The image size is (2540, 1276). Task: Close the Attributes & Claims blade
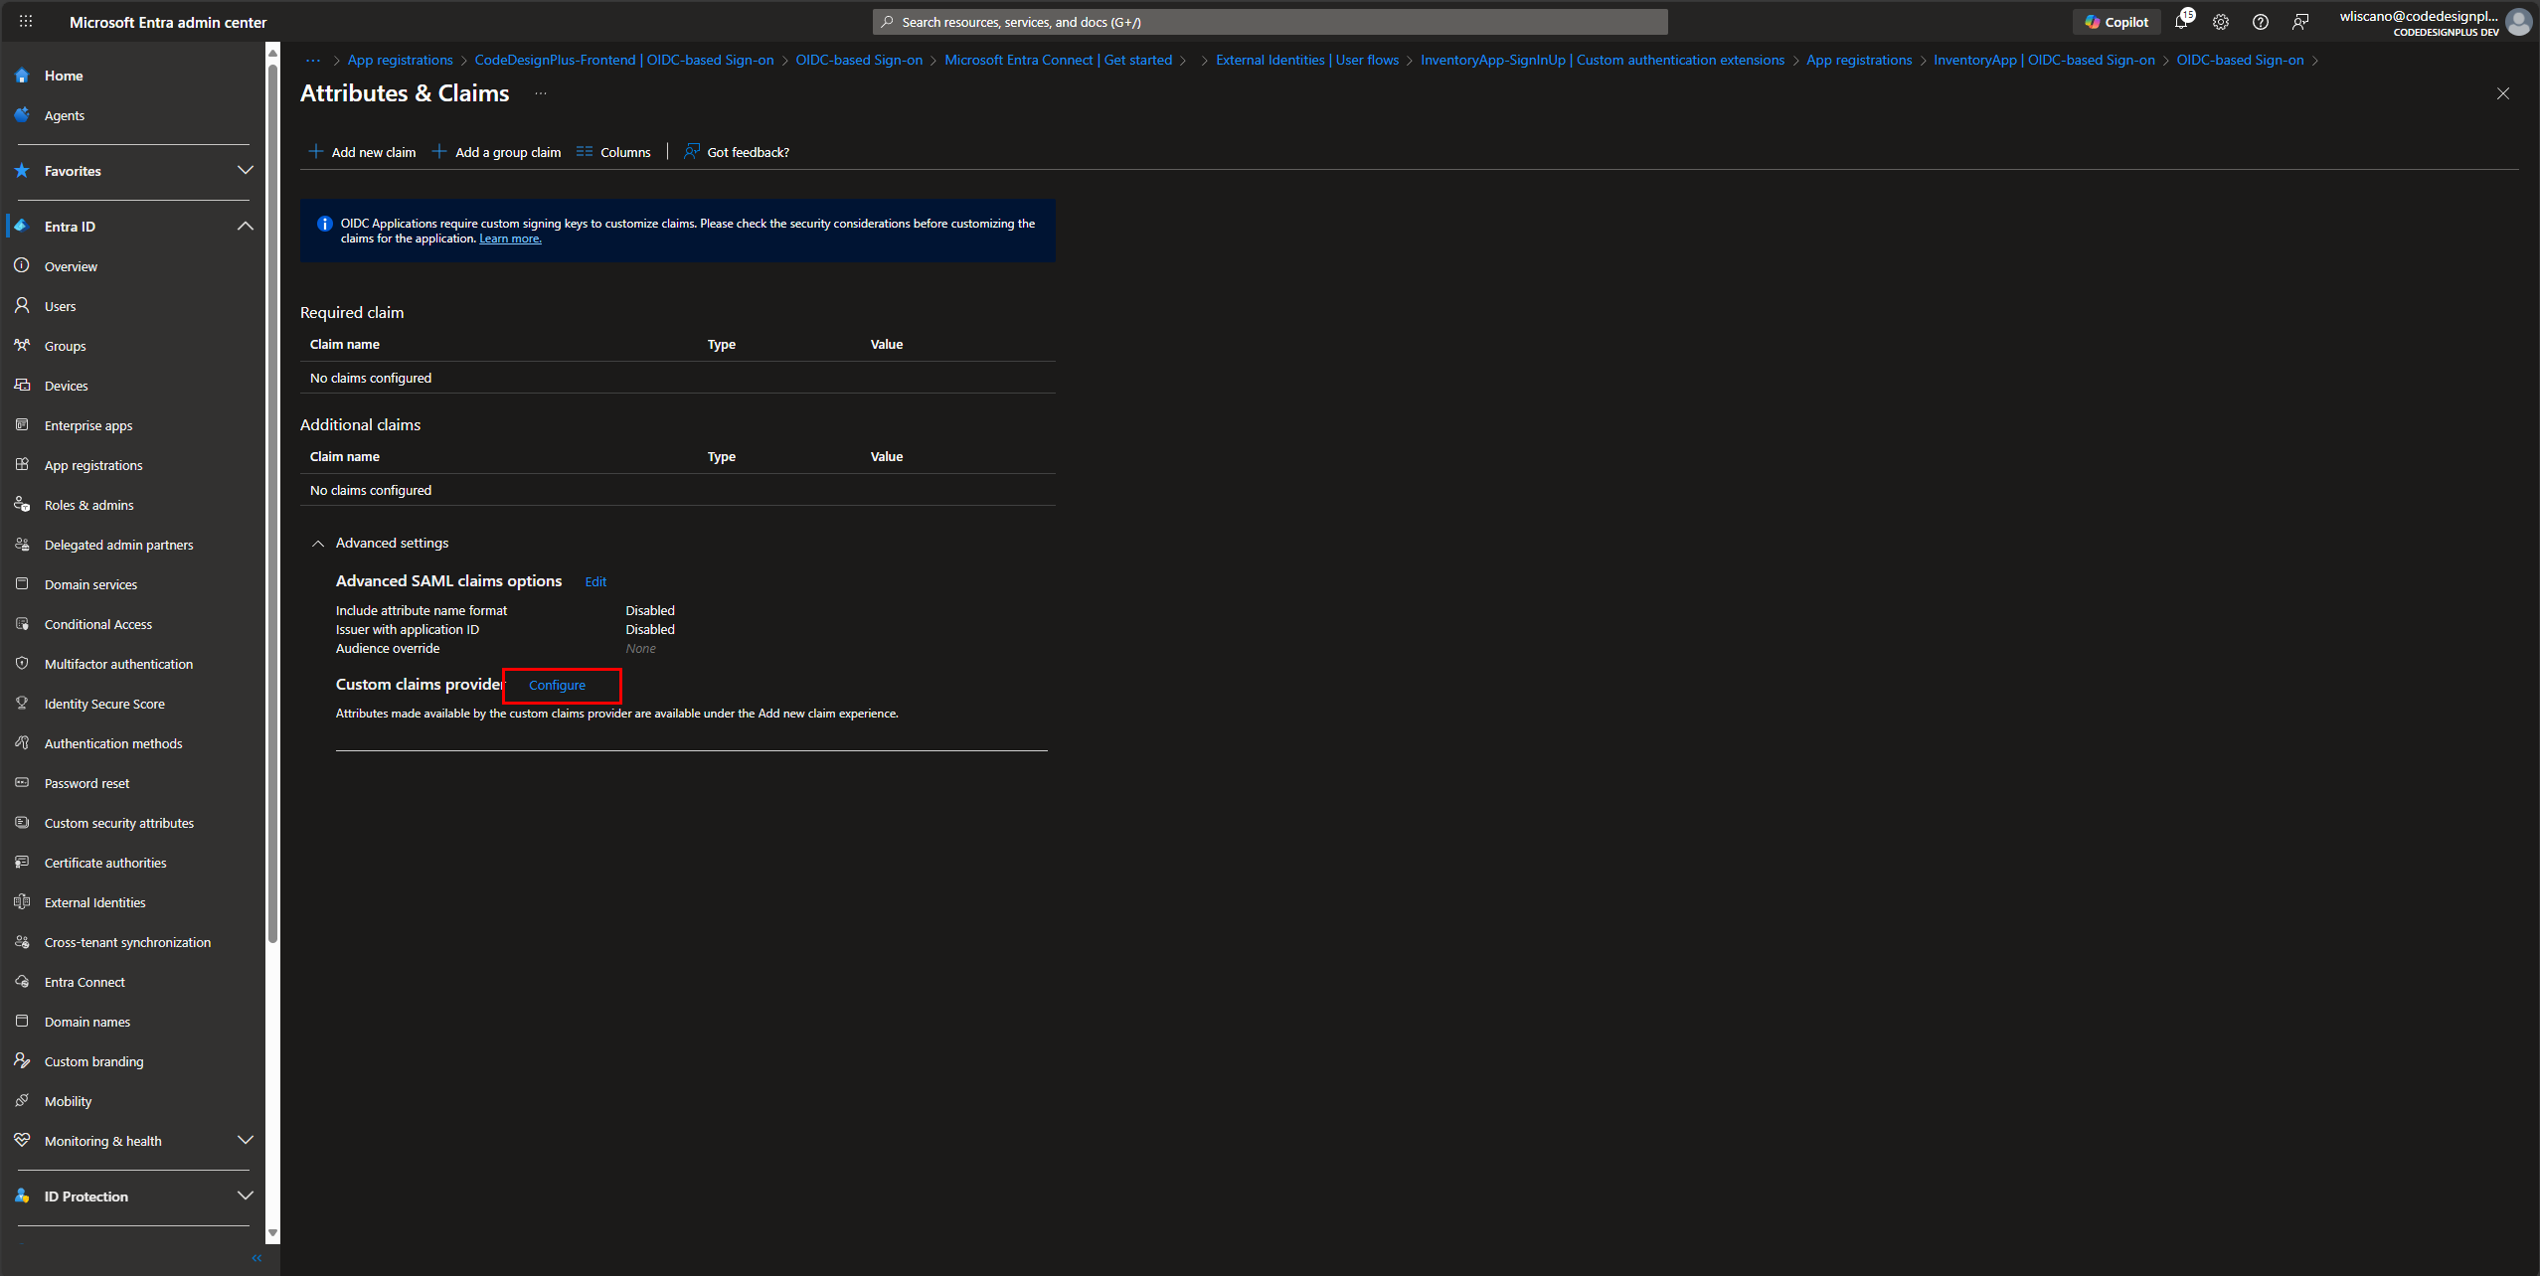(x=2502, y=93)
